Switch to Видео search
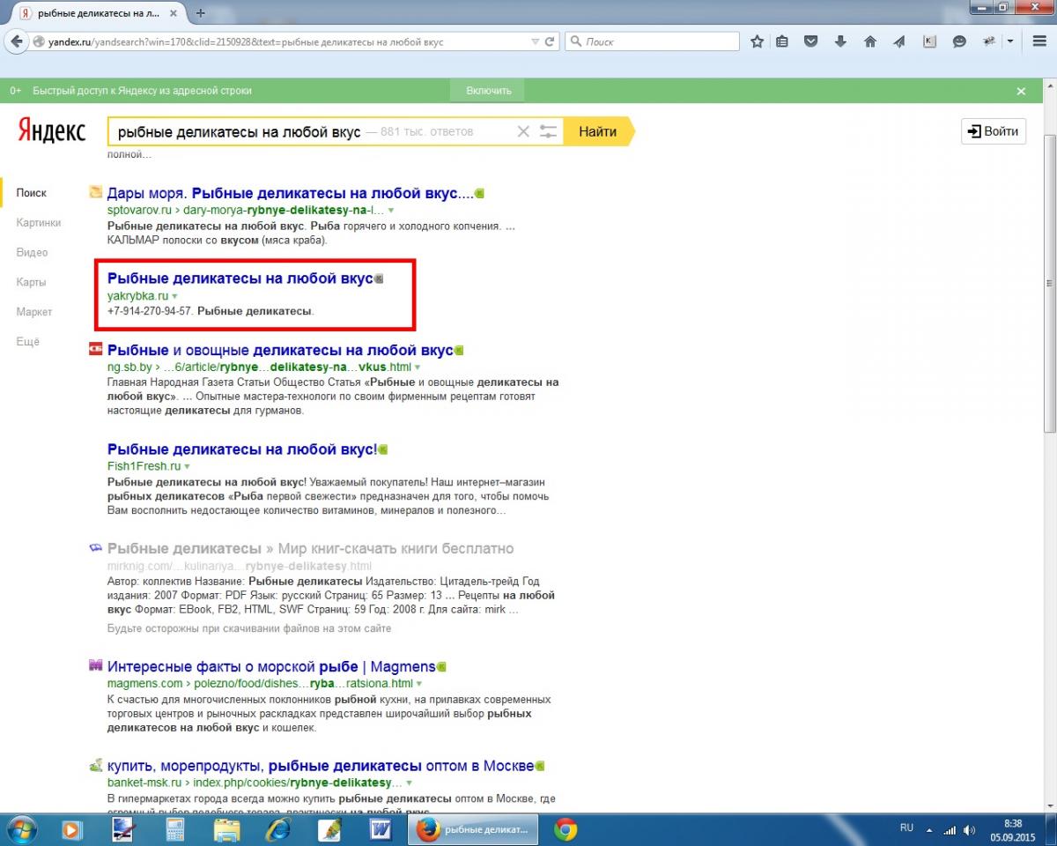Screen dimensions: 1057x846 (32, 253)
